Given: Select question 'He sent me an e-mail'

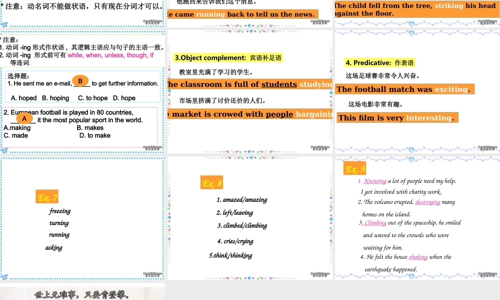Looking at the screenshot, I should (x=83, y=83).
